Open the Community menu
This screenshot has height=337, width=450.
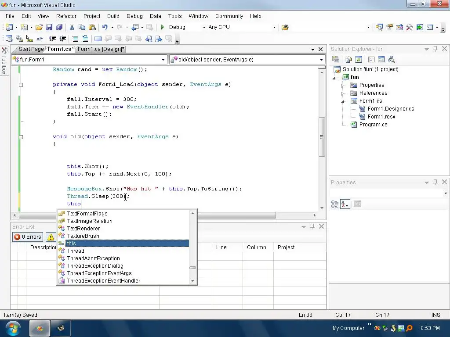point(229,16)
